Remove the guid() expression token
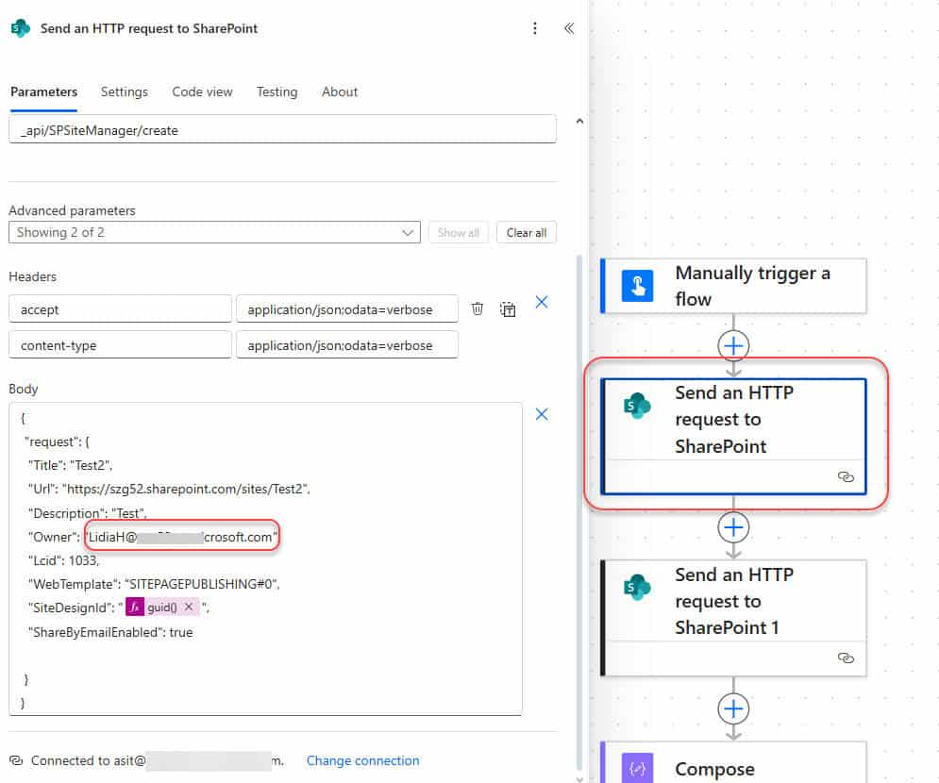 click(x=188, y=608)
